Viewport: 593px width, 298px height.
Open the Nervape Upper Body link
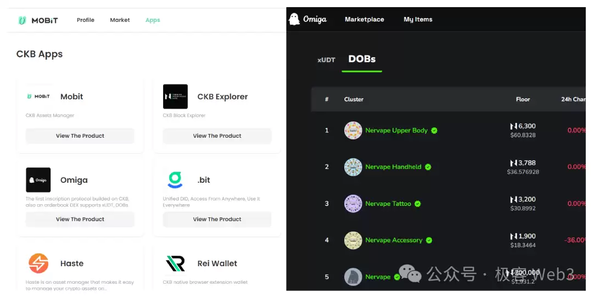[396, 131]
